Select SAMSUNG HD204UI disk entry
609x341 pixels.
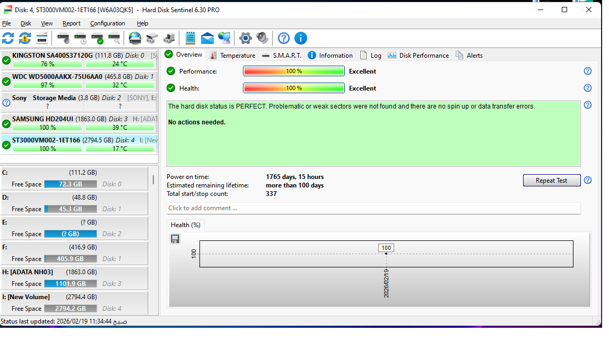pos(79,123)
